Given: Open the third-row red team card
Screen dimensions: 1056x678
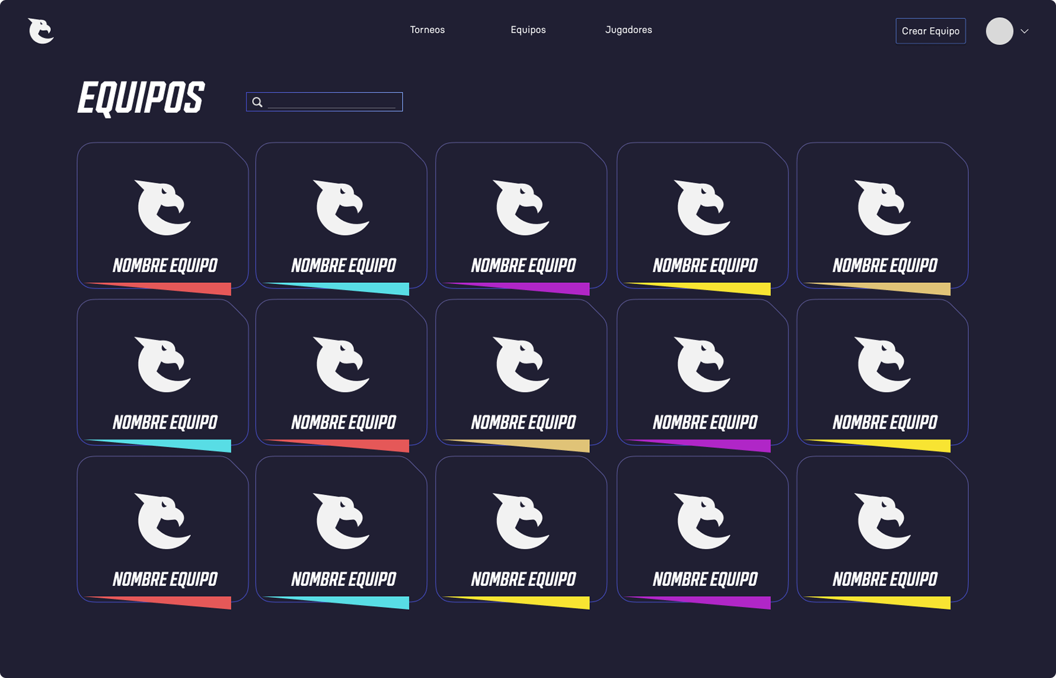Looking at the screenshot, I should [x=162, y=529].
